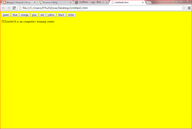Close the Razanur's Blog tab
This screenshot has width=192, height=129.
click(x=71, y=3)
